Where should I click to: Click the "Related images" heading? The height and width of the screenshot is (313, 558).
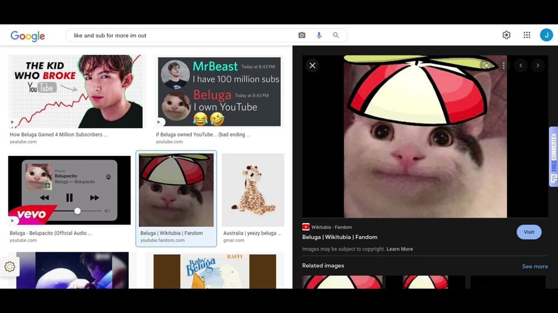[323, 266]
